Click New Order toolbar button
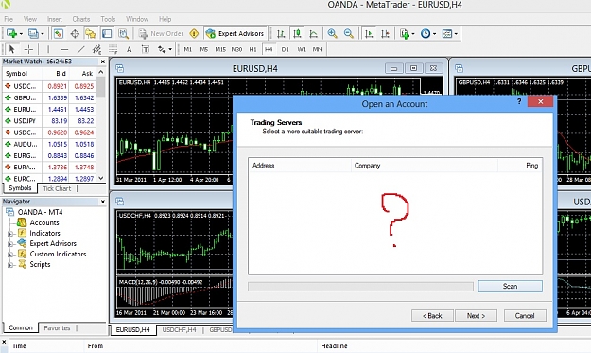This screenshot has width=591, height=353. tap(162, 33)
